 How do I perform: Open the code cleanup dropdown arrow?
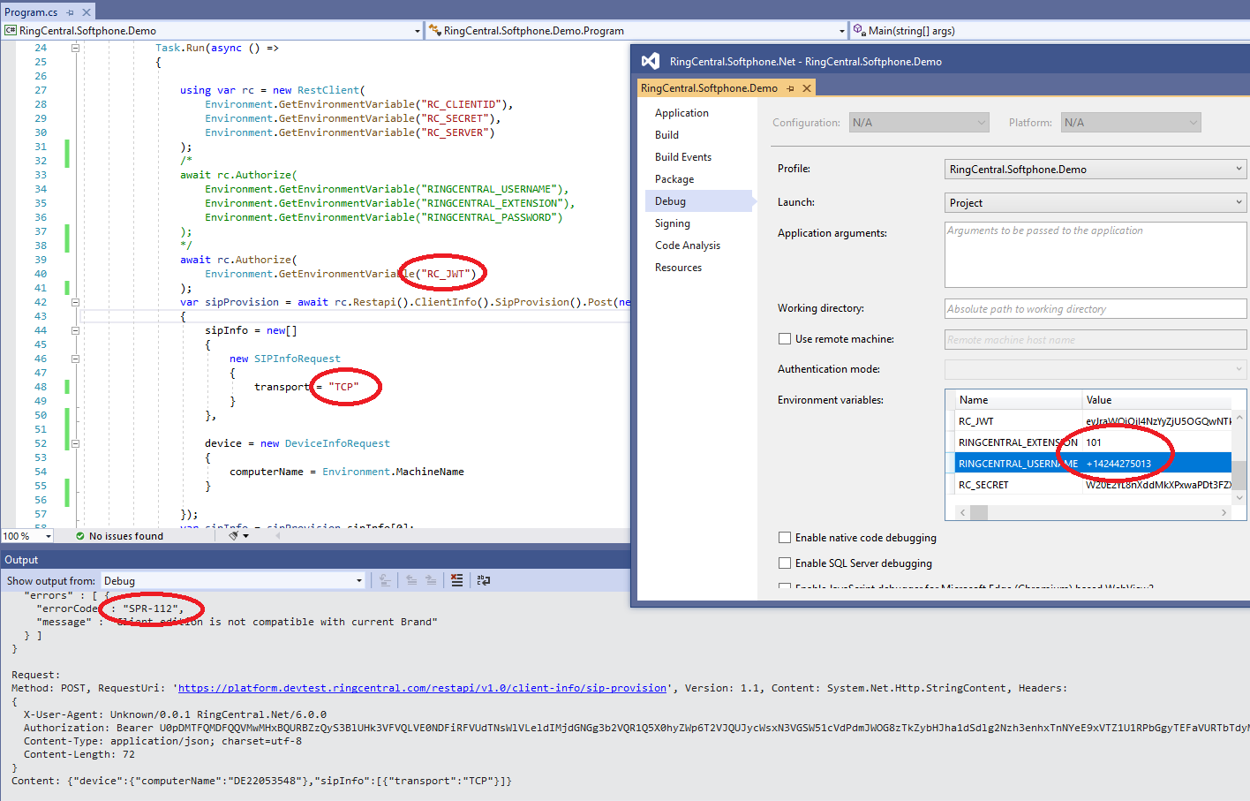coord(246,536)
